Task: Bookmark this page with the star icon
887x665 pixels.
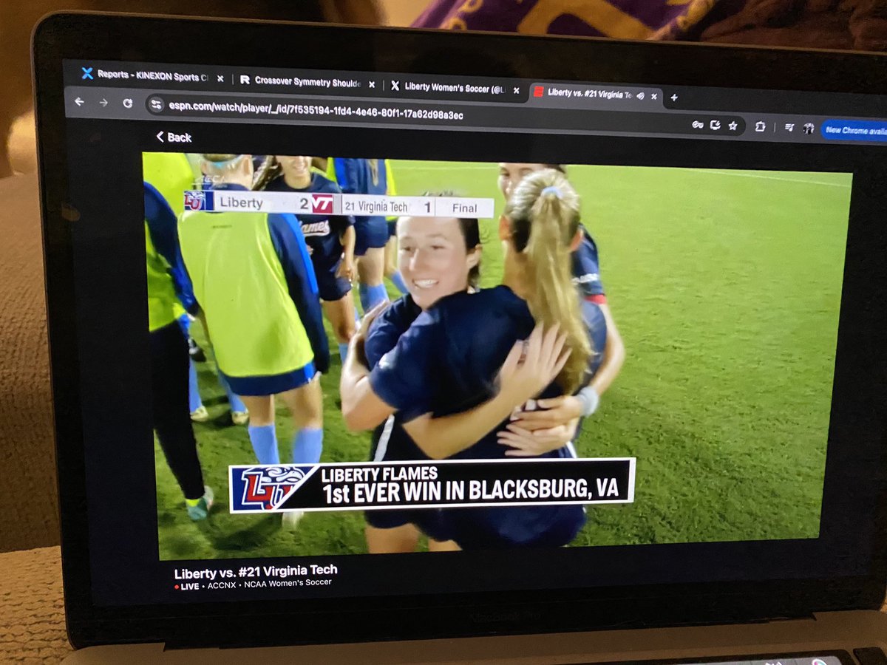Action: coord(733,126)
